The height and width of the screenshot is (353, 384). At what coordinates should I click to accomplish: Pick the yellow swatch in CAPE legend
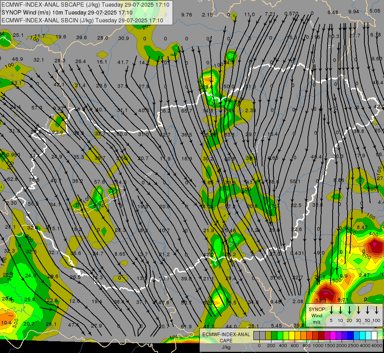292,336
